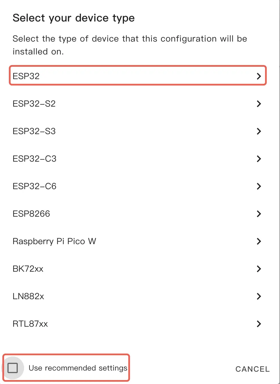Enable the Use recommended settings checkbox
280x384 pixels.
pos(13,368)
